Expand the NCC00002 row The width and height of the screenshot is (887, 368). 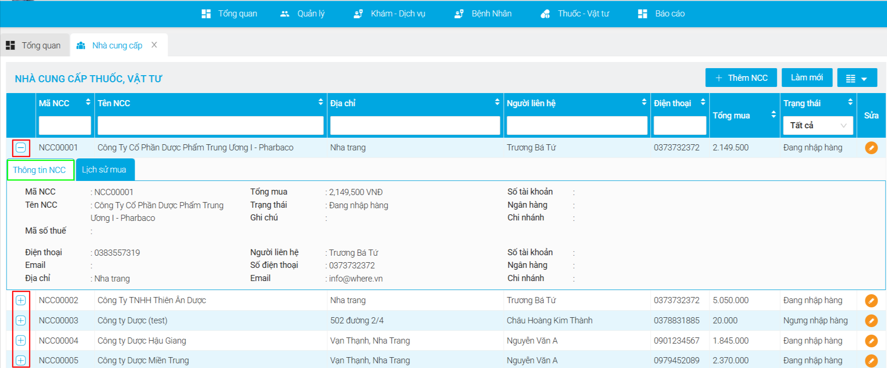coord(21,300)
